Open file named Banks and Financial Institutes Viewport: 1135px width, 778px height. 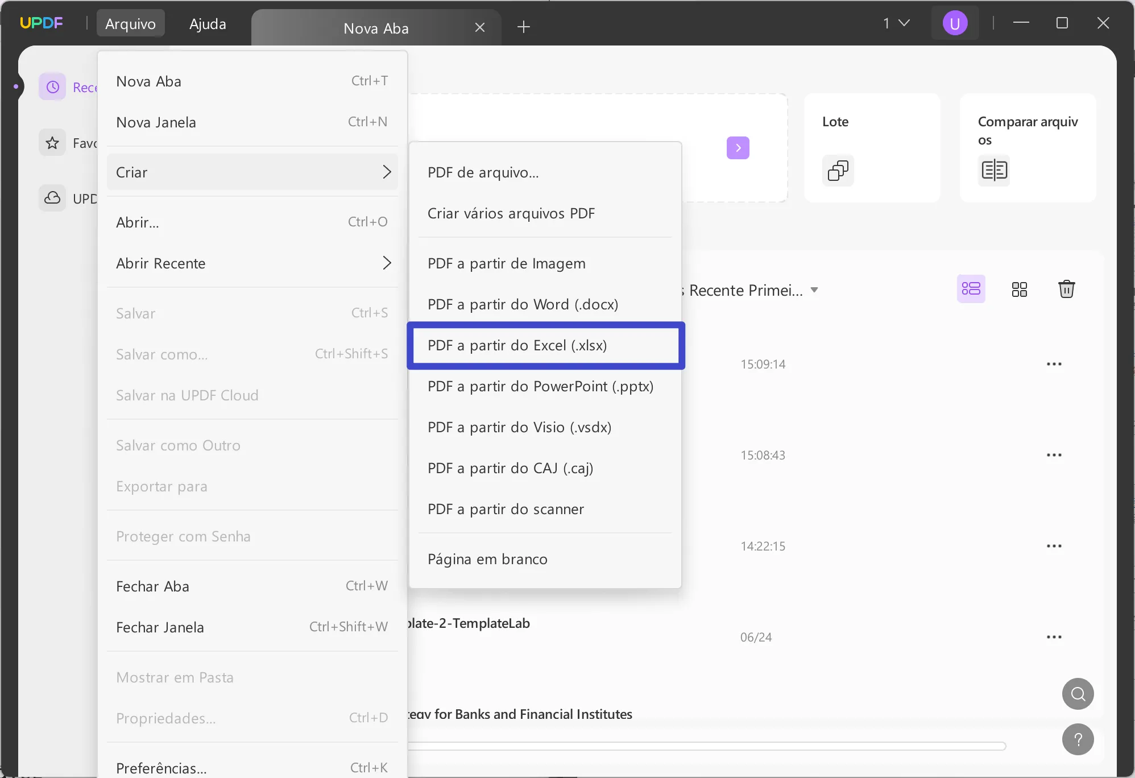(x=520, y=714)
